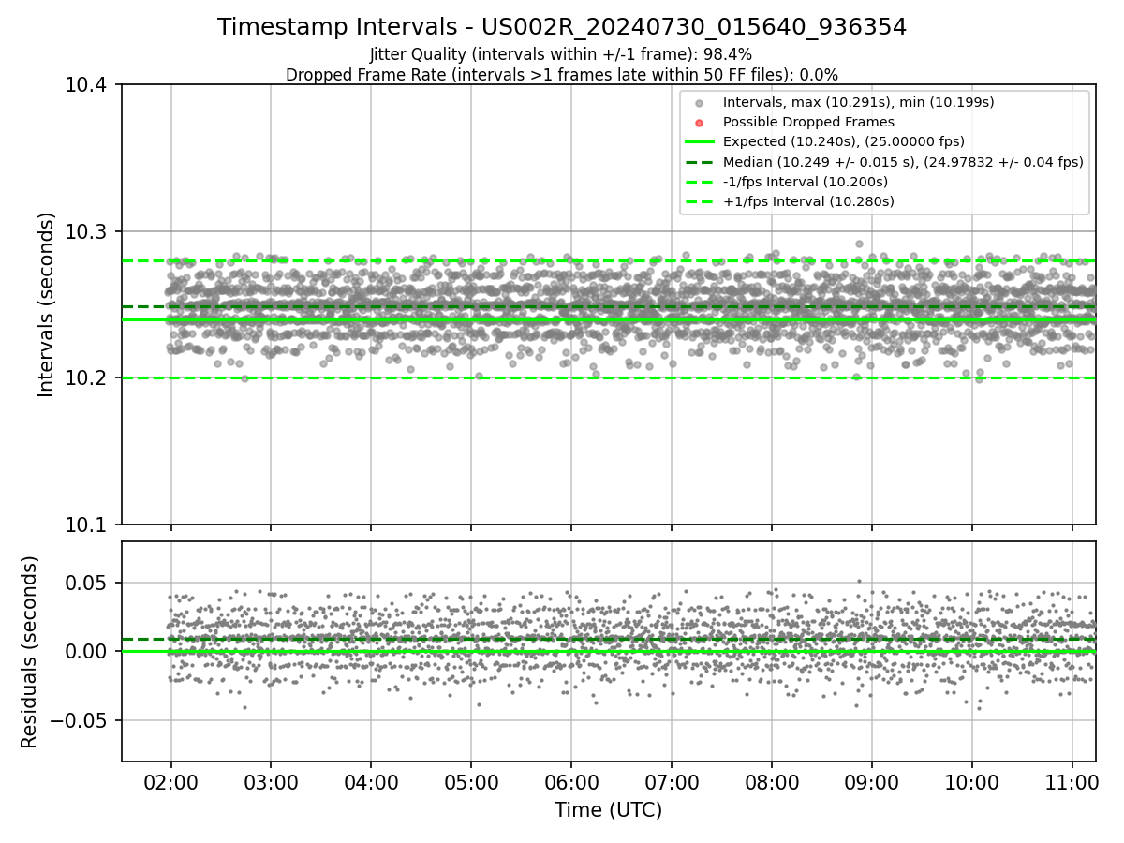Image resolution: width=1124 pixels, height=843 pixels.
Task: Click the 'Jitter Quality' 98.4% subtitle line
Action: 562,55
